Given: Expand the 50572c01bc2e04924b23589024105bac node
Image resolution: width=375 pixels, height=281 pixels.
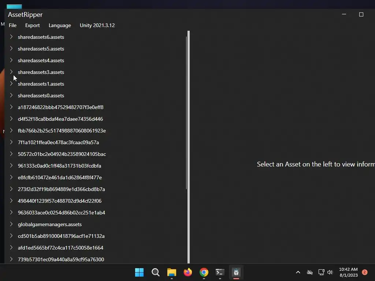Looking at the screenshot, I should 11,154.
